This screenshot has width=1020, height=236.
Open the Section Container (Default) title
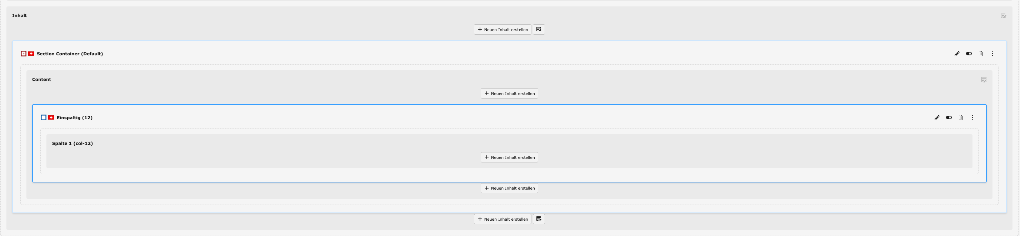tap(70, 54)
